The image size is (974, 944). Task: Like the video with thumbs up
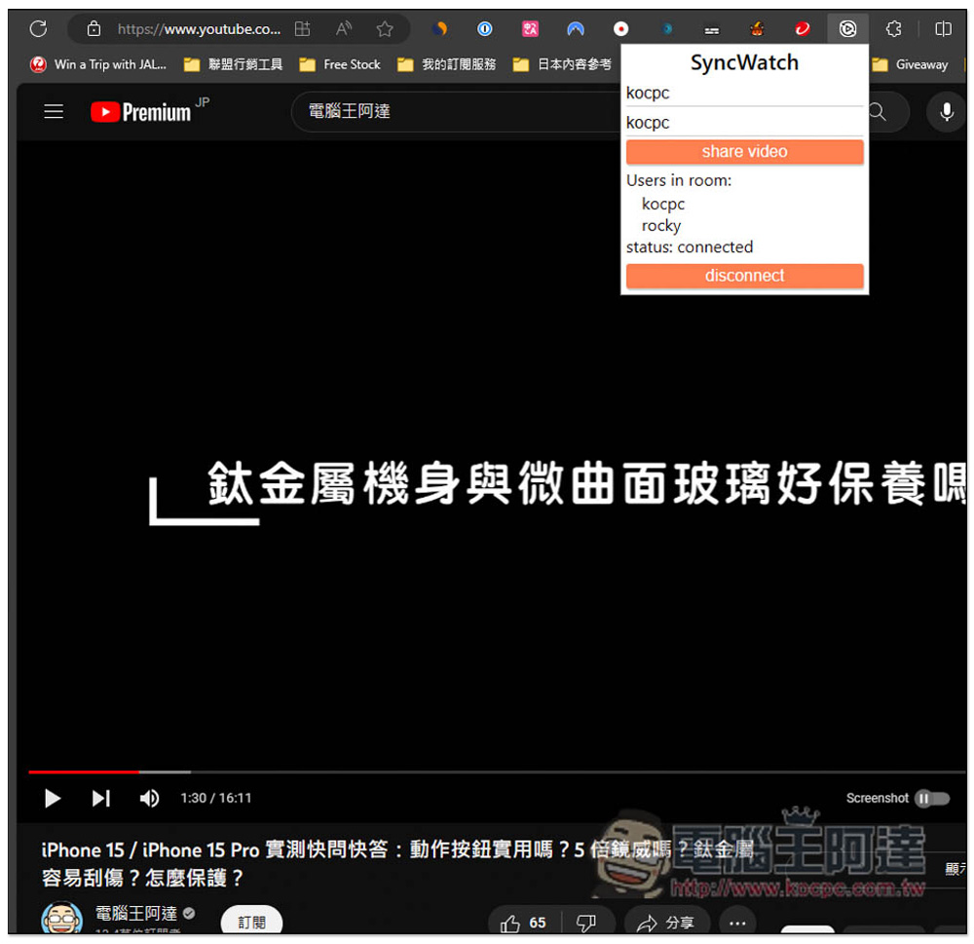(x=523, y=923)
